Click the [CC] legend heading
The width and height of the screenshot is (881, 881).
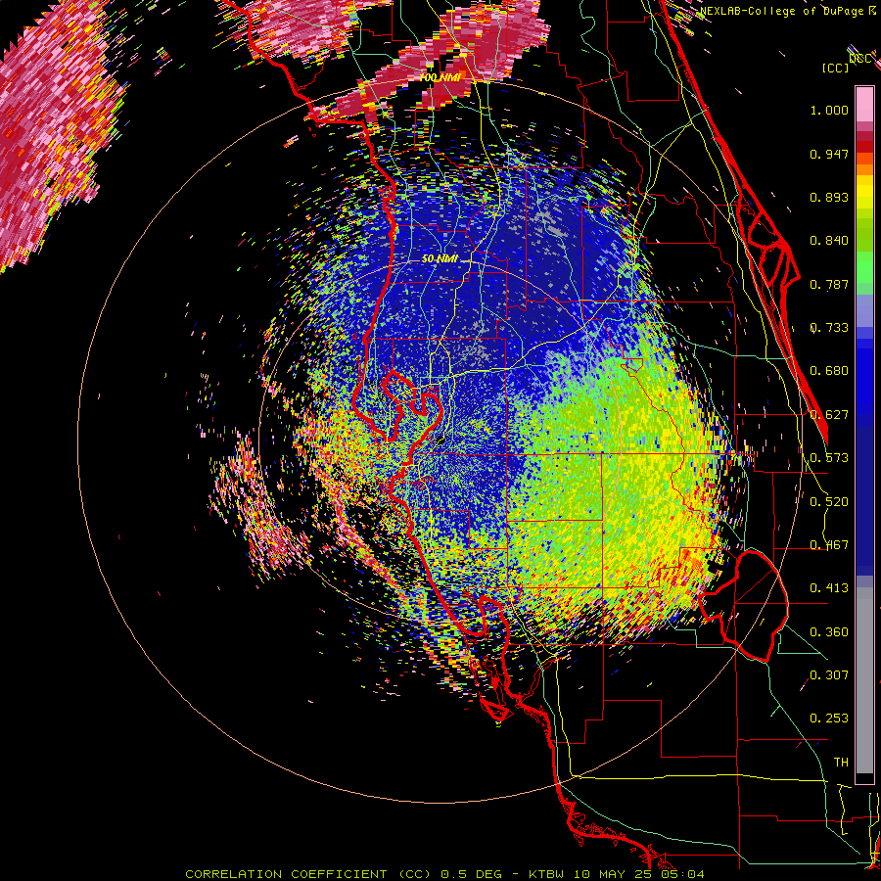pos(835,68)
